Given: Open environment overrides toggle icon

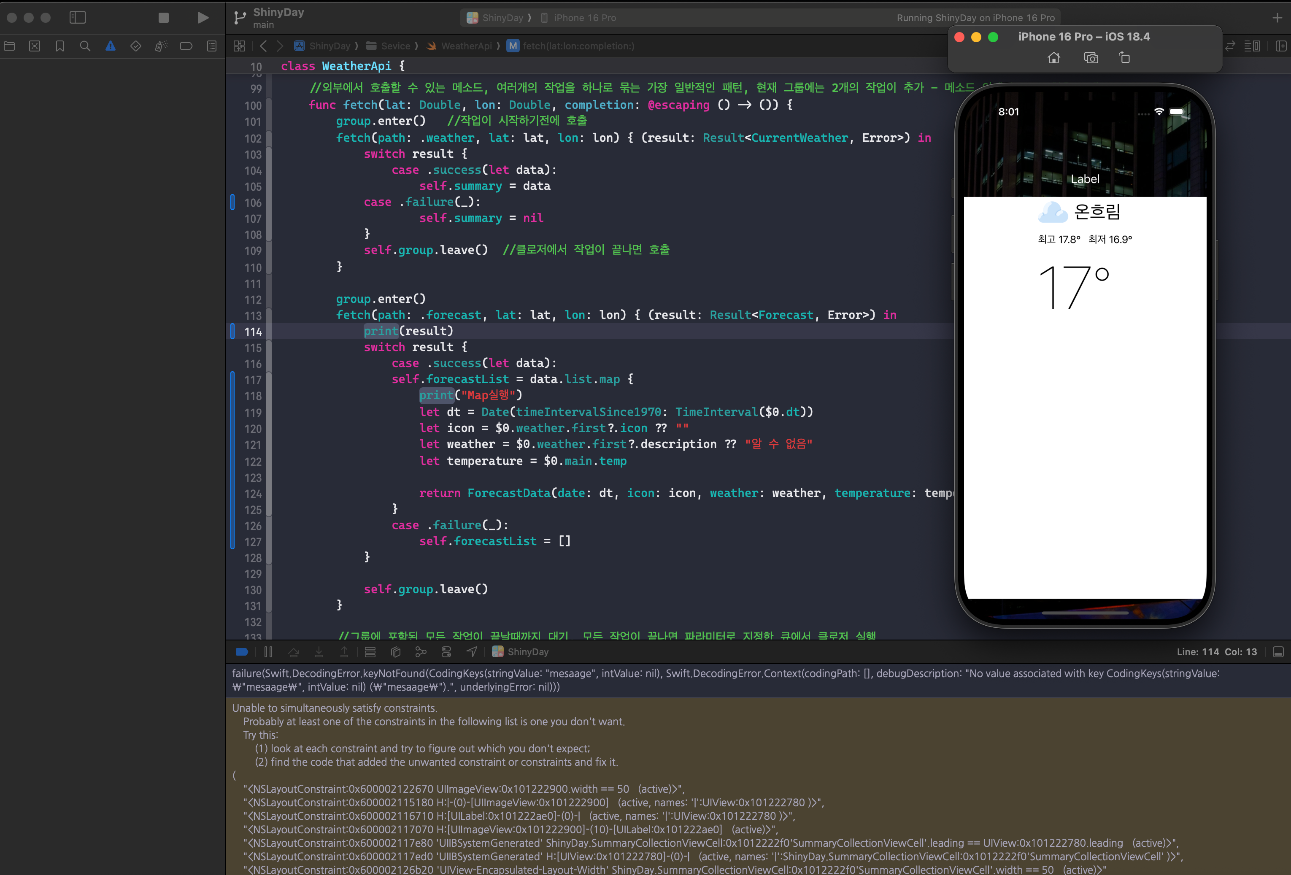Looking at the screenshot, I should click(x=446, y=652).
